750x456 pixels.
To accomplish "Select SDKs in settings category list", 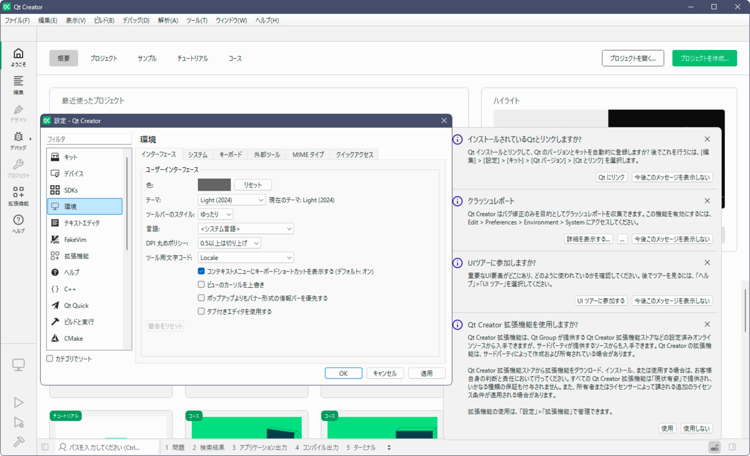I will [x=84, y=190].
